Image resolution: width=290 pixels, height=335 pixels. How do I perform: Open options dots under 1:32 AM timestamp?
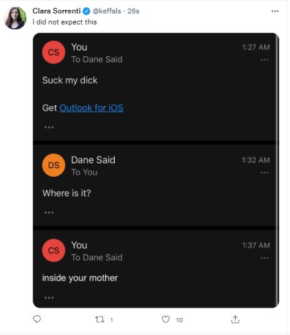264,172
